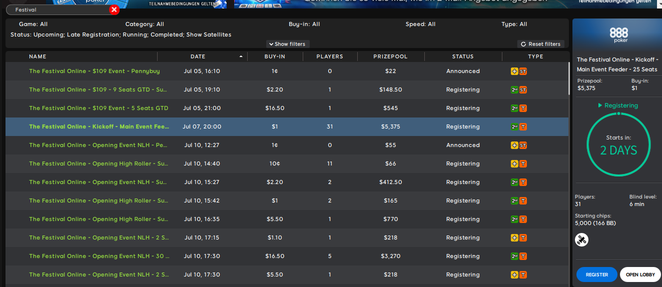This screenshot has width=662, height=287.
Task: Select the Kickoff - Main Event Feeder row
Action: pyautogui.click(x=287, y=126)
